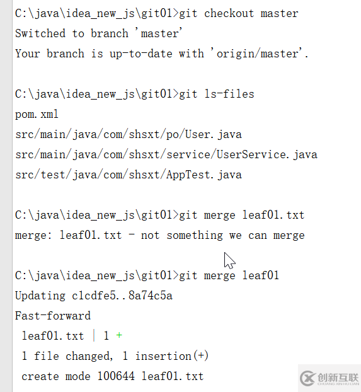Select the pom.xml file line
This screenshot has height=392, width=361.
coord(37,115)
